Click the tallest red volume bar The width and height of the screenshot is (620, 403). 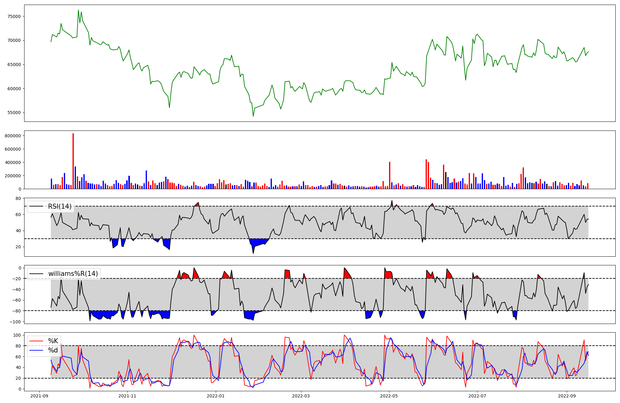pos(73,161)
